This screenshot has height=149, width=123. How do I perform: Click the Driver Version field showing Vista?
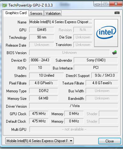pos(74,106)
